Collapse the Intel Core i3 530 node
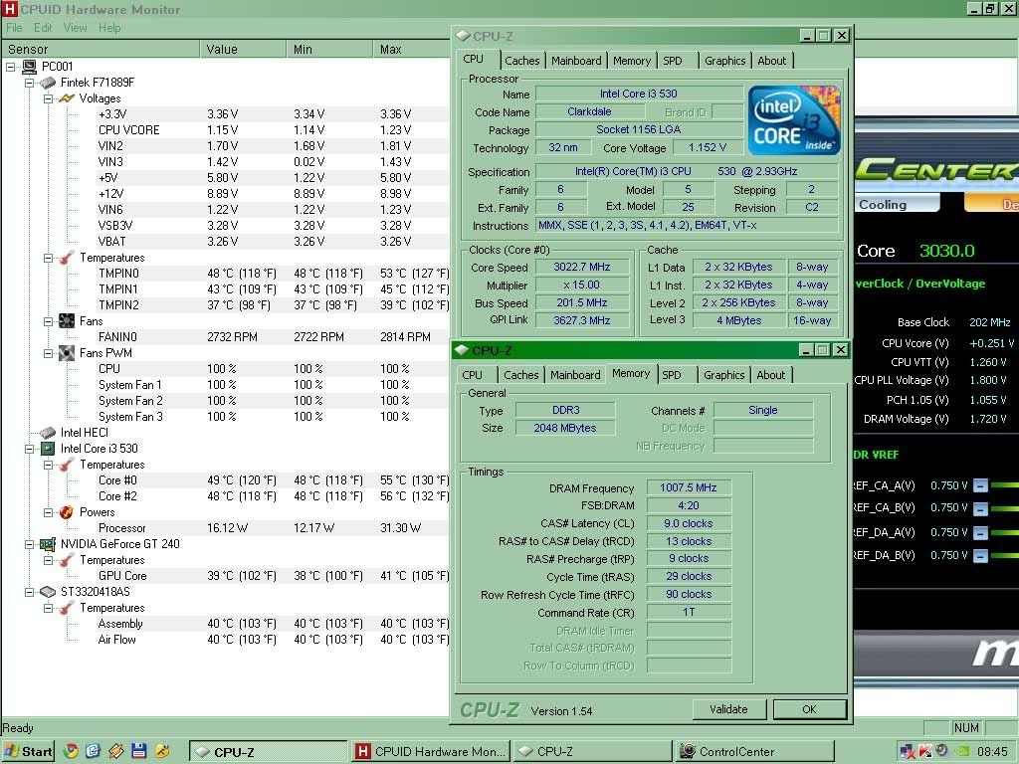 29,449
